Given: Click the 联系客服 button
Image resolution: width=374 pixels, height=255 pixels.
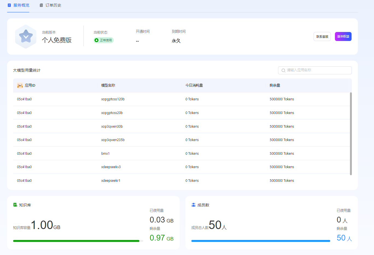Looking at the screenshot, I should 322,37.
